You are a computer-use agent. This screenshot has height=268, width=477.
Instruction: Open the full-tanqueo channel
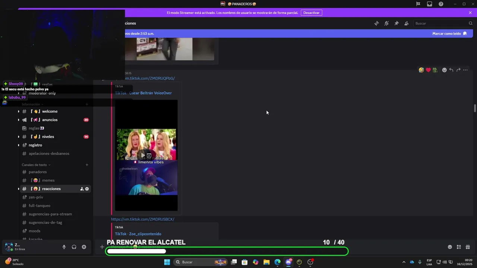pyautogui.click(x=55, y=205)
